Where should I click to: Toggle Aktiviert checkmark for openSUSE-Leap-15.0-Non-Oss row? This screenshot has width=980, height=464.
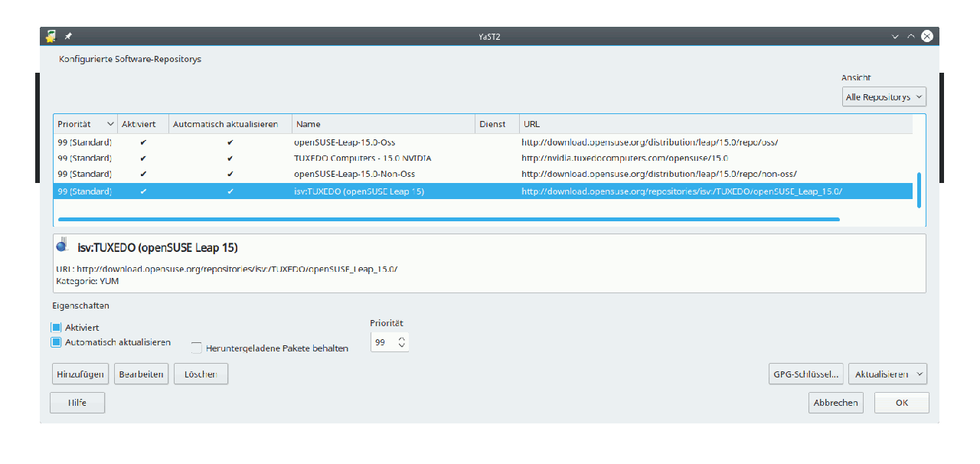(x=143, y=175)
